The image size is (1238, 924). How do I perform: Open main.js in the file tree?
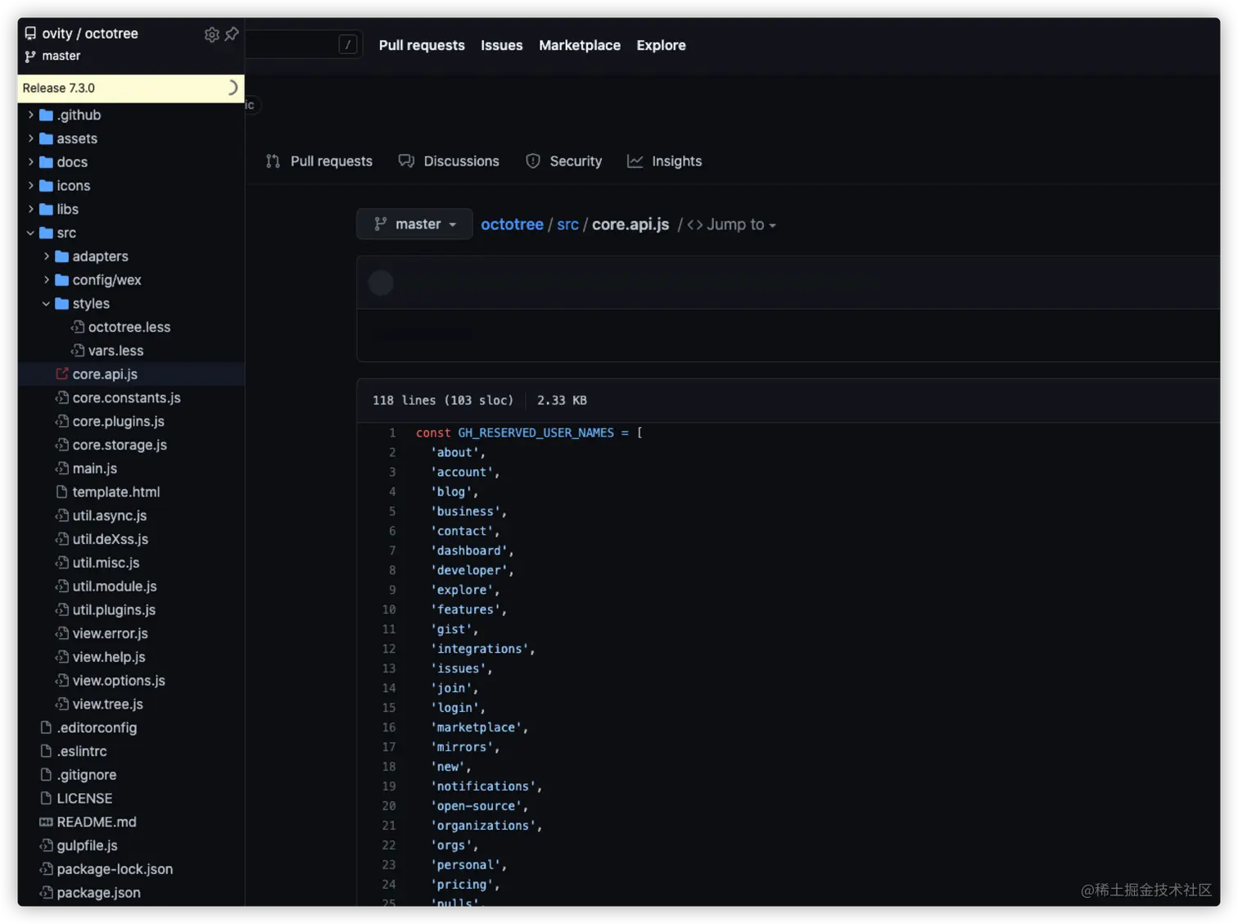[x=95, y=469]
